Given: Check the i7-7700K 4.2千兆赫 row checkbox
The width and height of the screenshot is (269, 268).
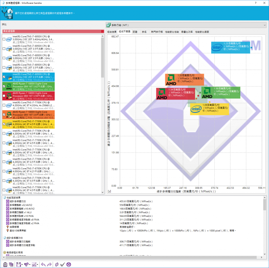Looking at the screenshot, I should pos(4,152).
